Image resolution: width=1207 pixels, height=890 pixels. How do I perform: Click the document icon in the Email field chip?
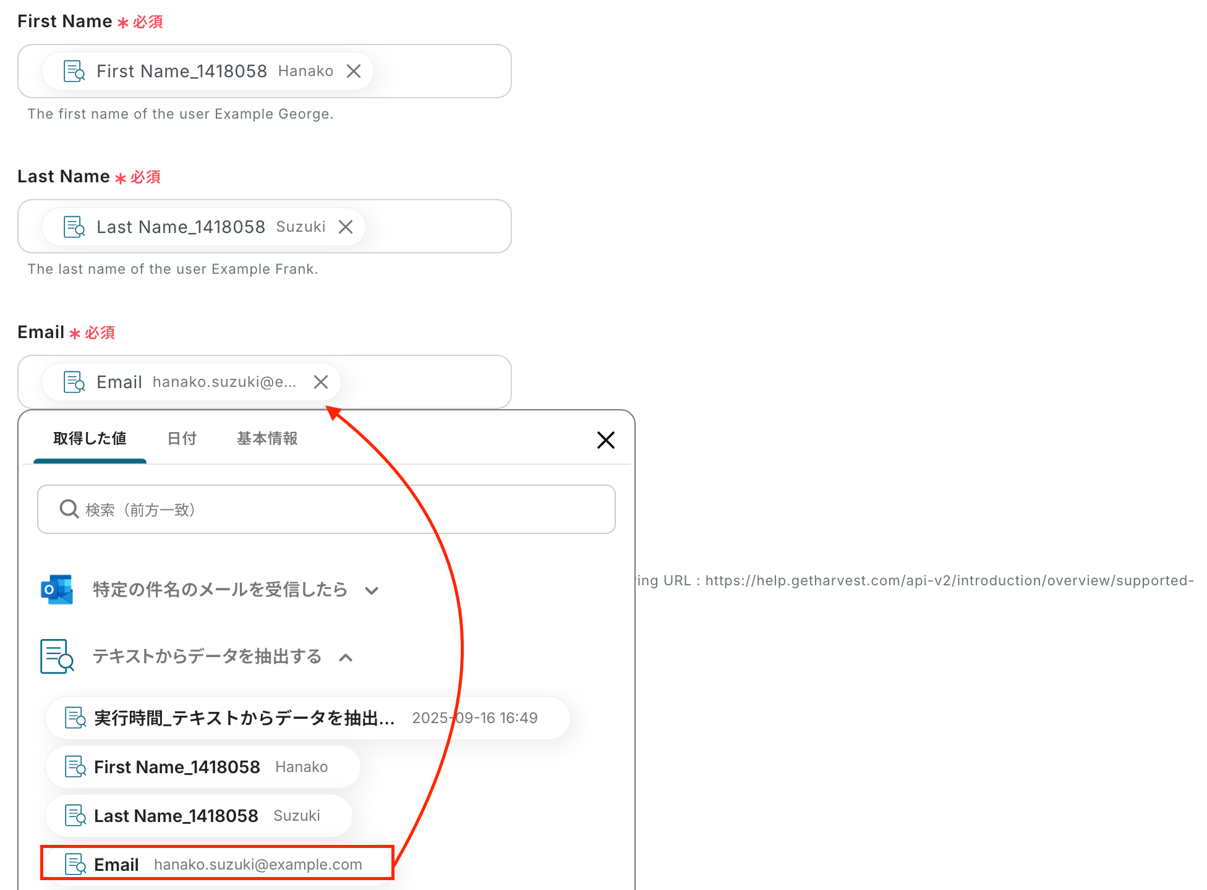pyautogui.click(x=75, y=382)
